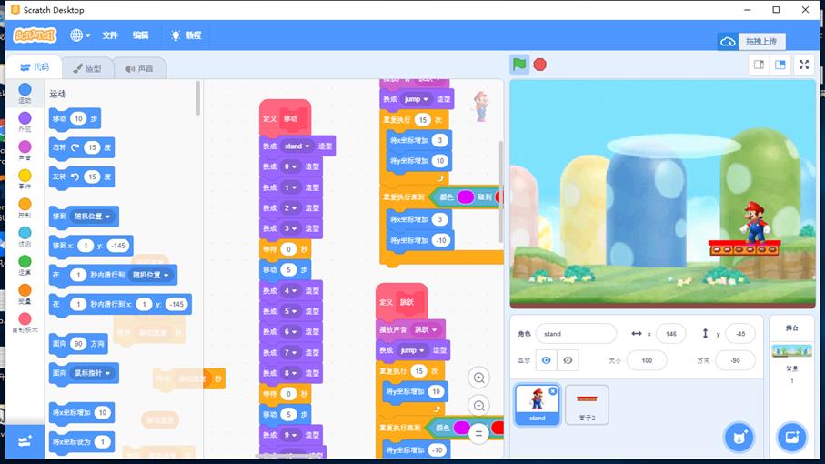Click the tutorials light bulb 教程
The image size is (825, 464).
186,35
